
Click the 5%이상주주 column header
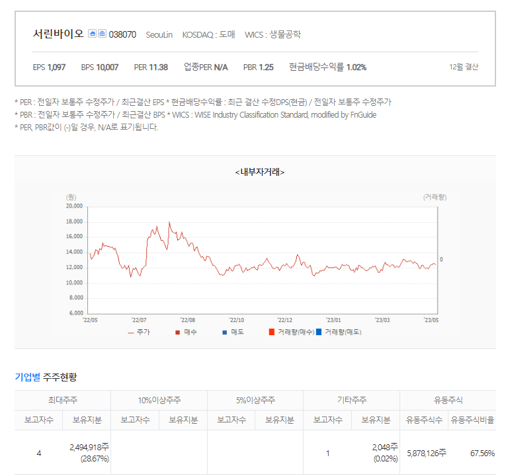pyautogui.click(x=255, y=400)
